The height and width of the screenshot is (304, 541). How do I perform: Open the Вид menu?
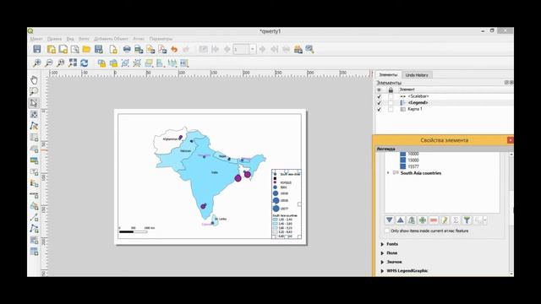point(70,39)
